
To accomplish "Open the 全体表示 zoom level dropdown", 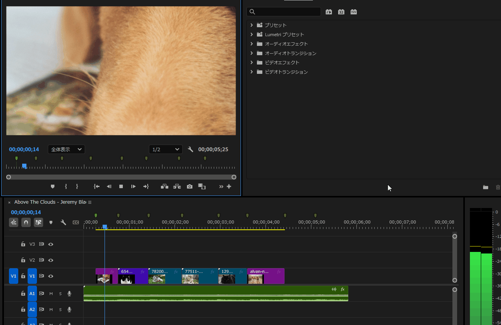I will tap(66, 149).
